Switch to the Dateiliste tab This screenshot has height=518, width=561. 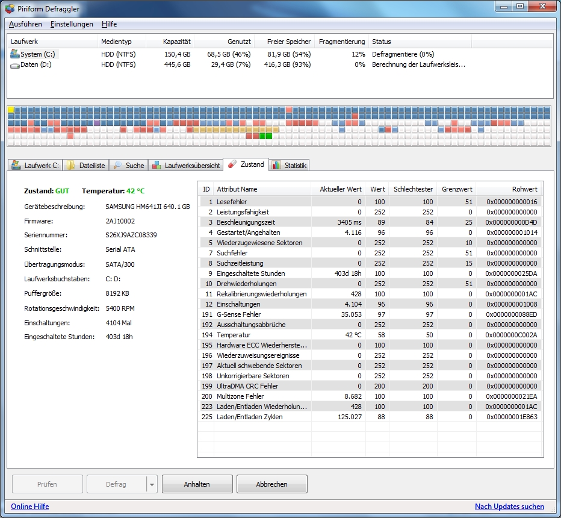(x=86, y=165)
